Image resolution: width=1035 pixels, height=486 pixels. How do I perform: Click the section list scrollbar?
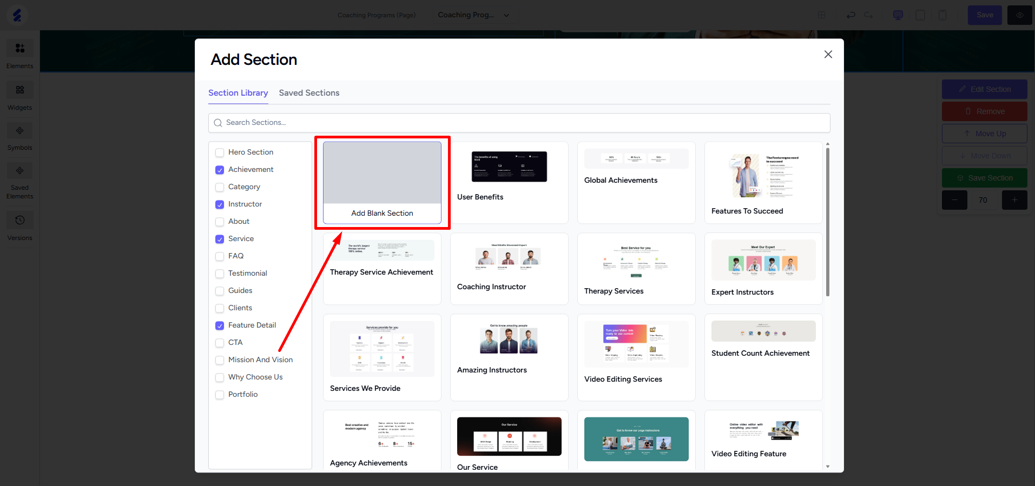point(828,222)
